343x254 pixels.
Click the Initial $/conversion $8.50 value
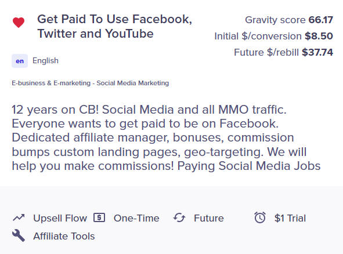pos(319,36)
